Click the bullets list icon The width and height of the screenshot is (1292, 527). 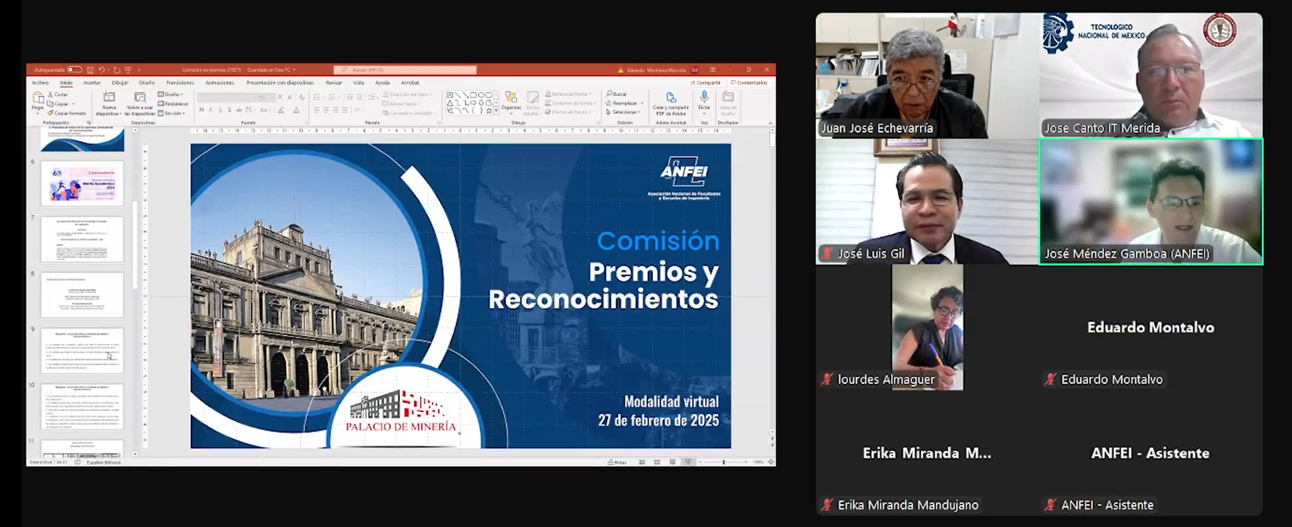pyautogui.click(x=317, y=97)
